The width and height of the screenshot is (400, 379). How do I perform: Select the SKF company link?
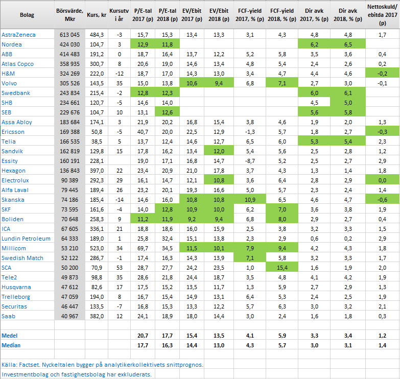coord(6,209)
